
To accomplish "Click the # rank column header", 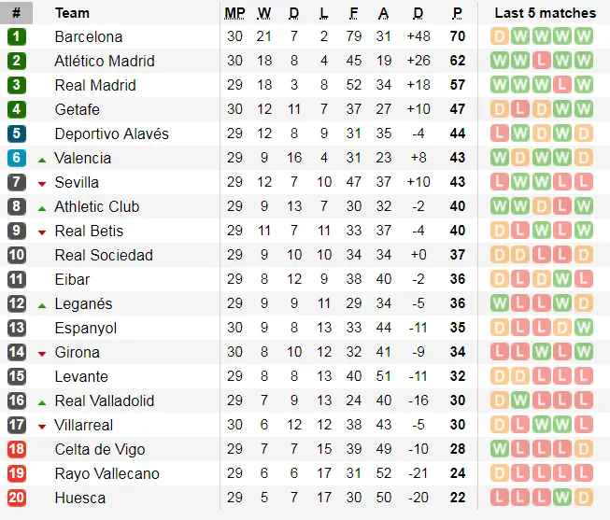I will pyautogui.click(x=16, y=13).
